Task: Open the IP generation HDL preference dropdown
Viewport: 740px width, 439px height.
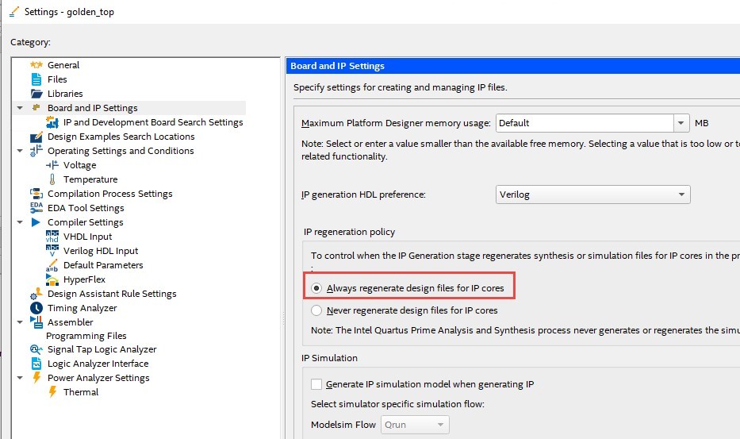Action: 681,194
